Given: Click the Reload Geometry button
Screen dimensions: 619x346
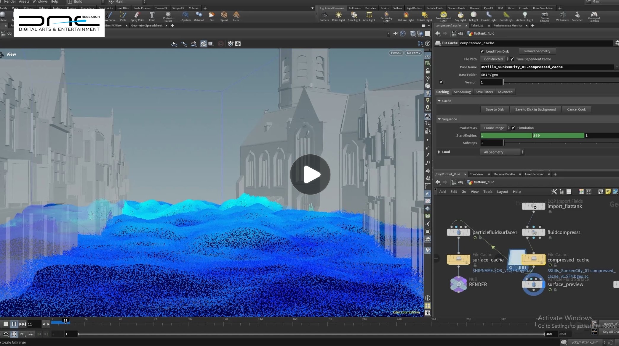Looking at the screenshot, I should (x=537, y=51).
